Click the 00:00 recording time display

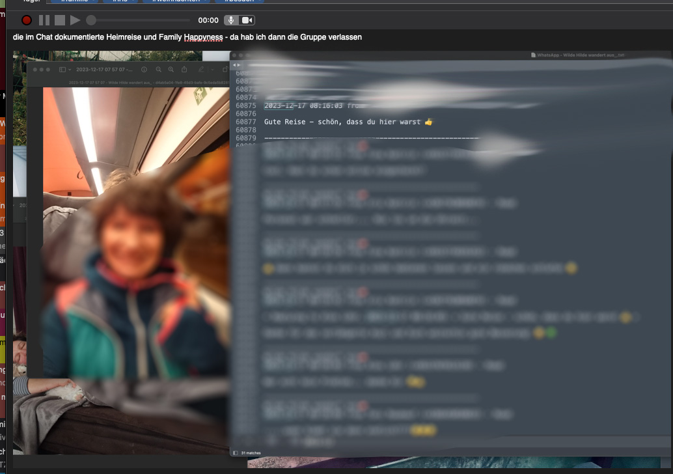point(208,20)
